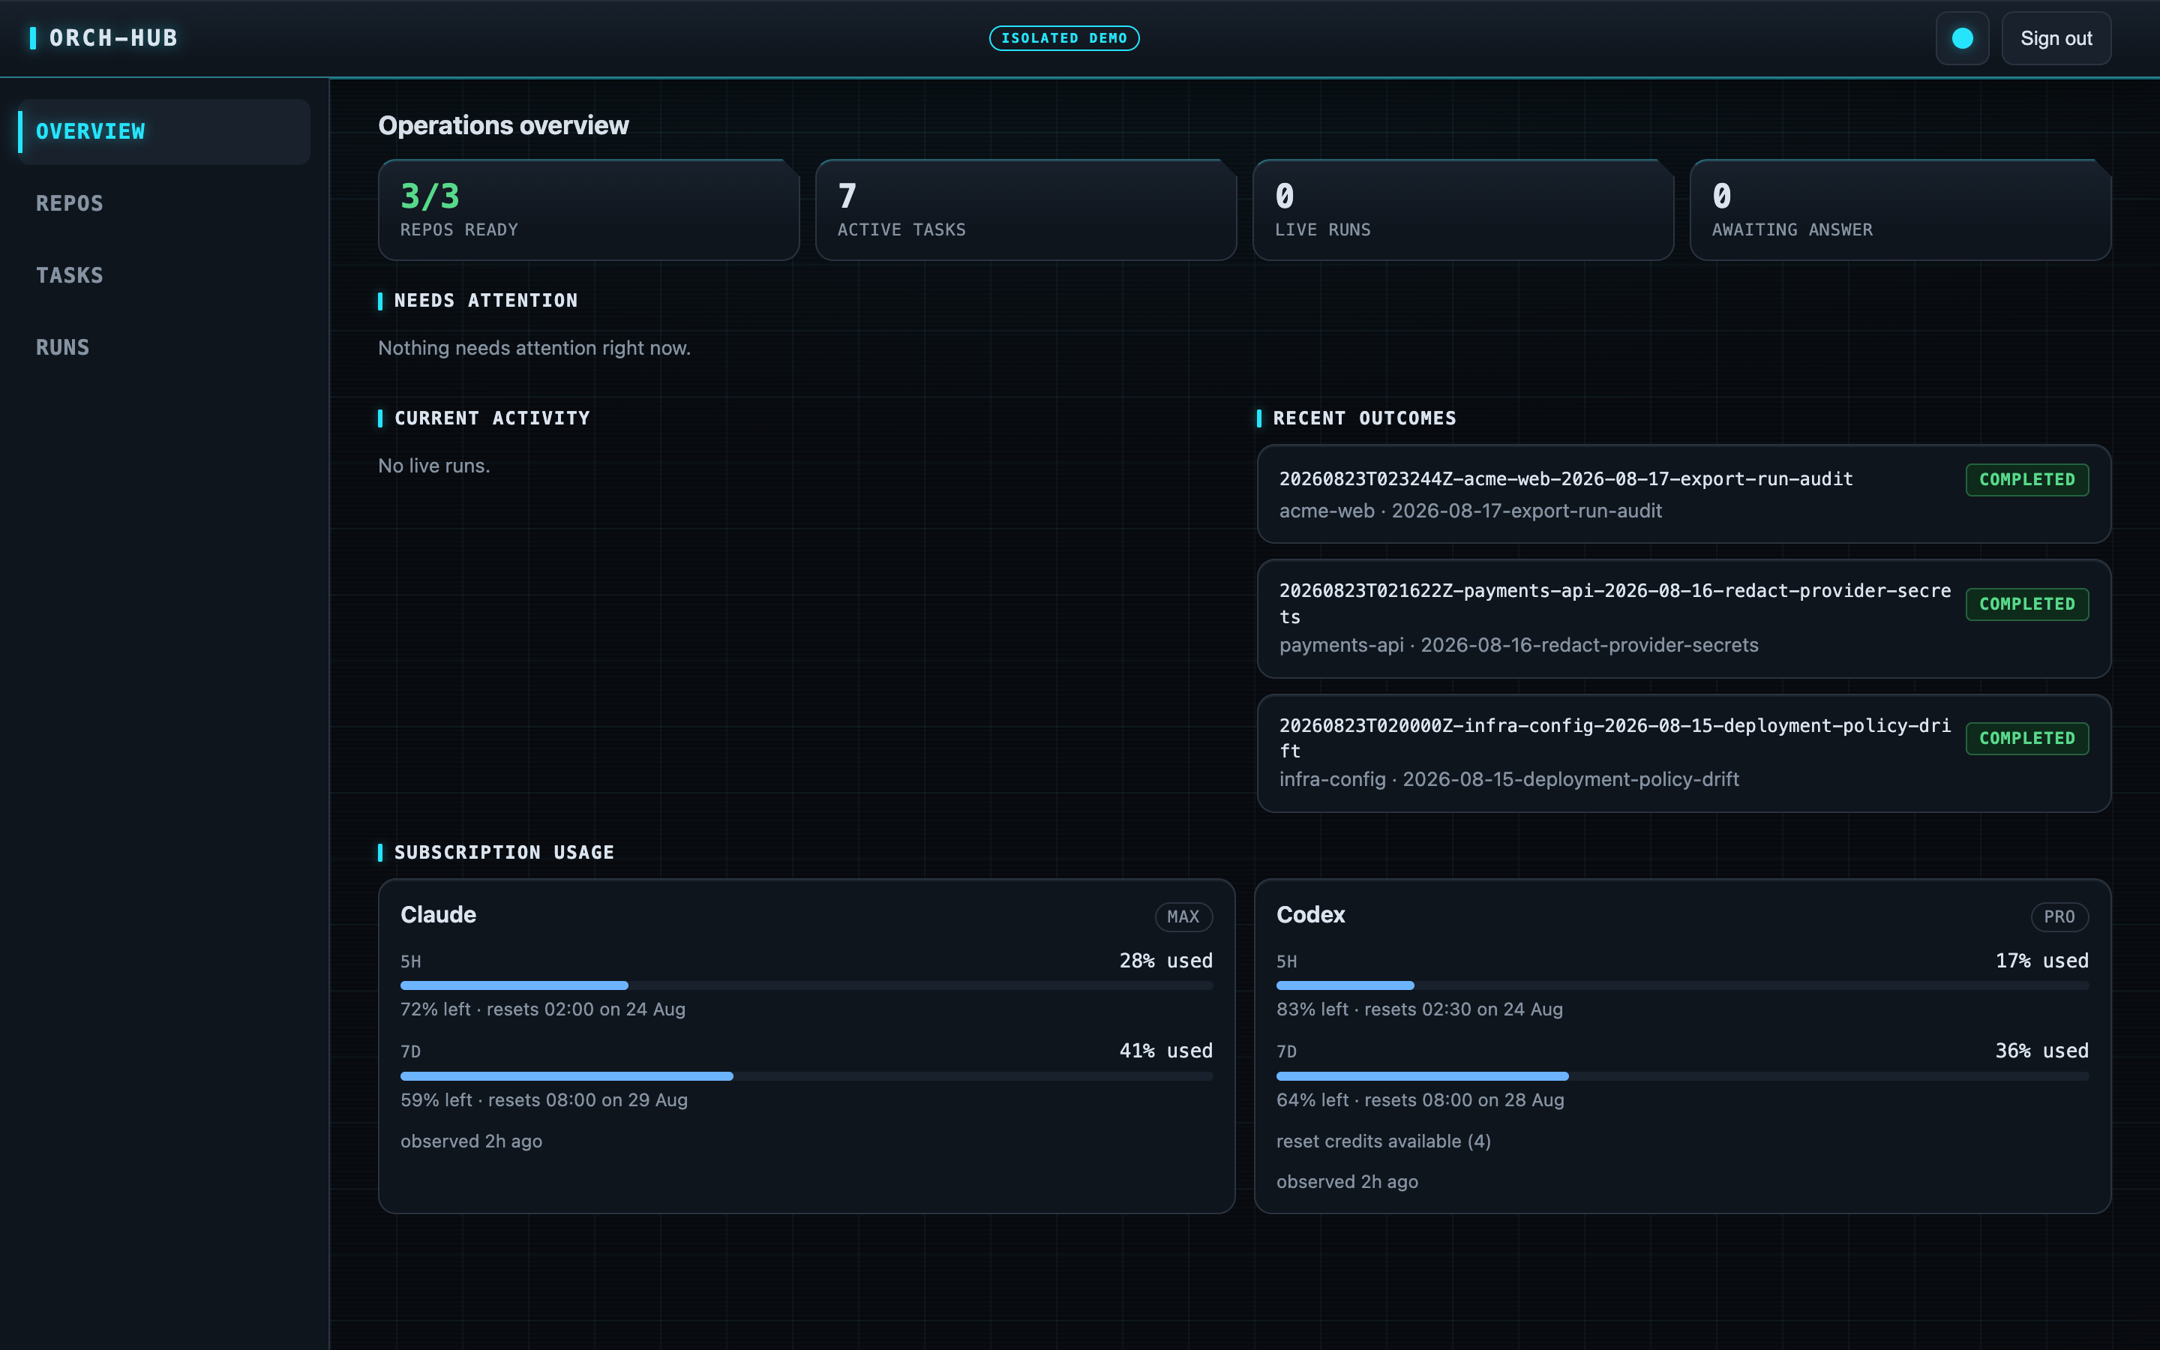Select the 0 Live Runs card
2160x1350 pixels.
click(1463, 210)
